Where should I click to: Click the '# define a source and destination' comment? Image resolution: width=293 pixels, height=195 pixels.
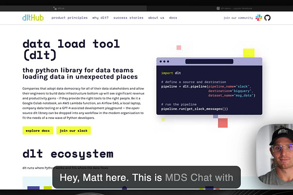tap(193, 82)
